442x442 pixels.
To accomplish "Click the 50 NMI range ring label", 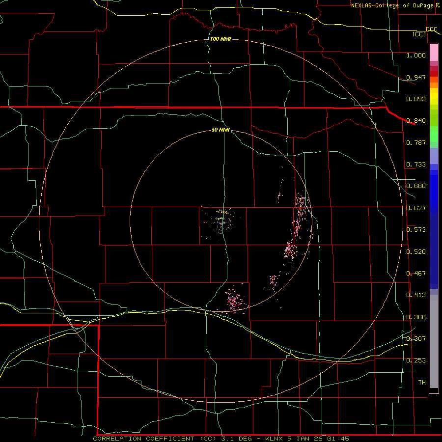I will [221, 130].
